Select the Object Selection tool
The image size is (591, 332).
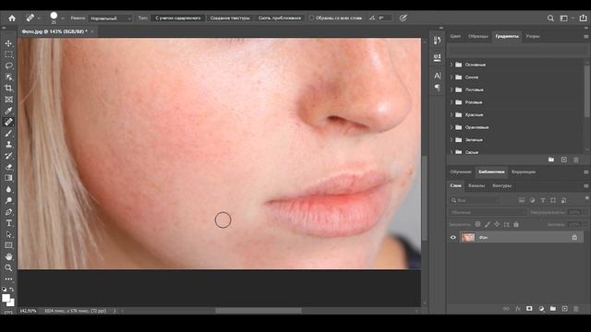pos(8,77)
